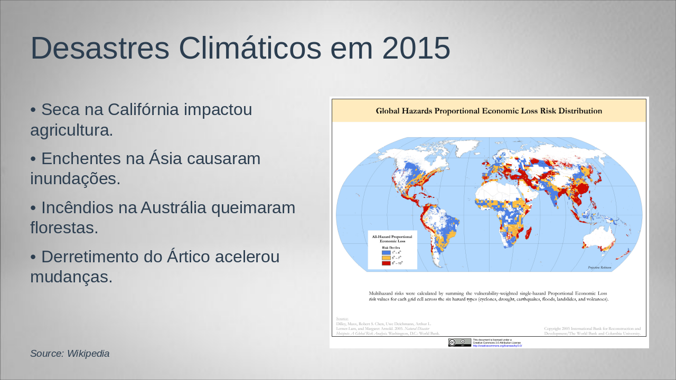Select the Derretimento do Ártico bullet
676x380 pixels.
[x=155, y=267]
